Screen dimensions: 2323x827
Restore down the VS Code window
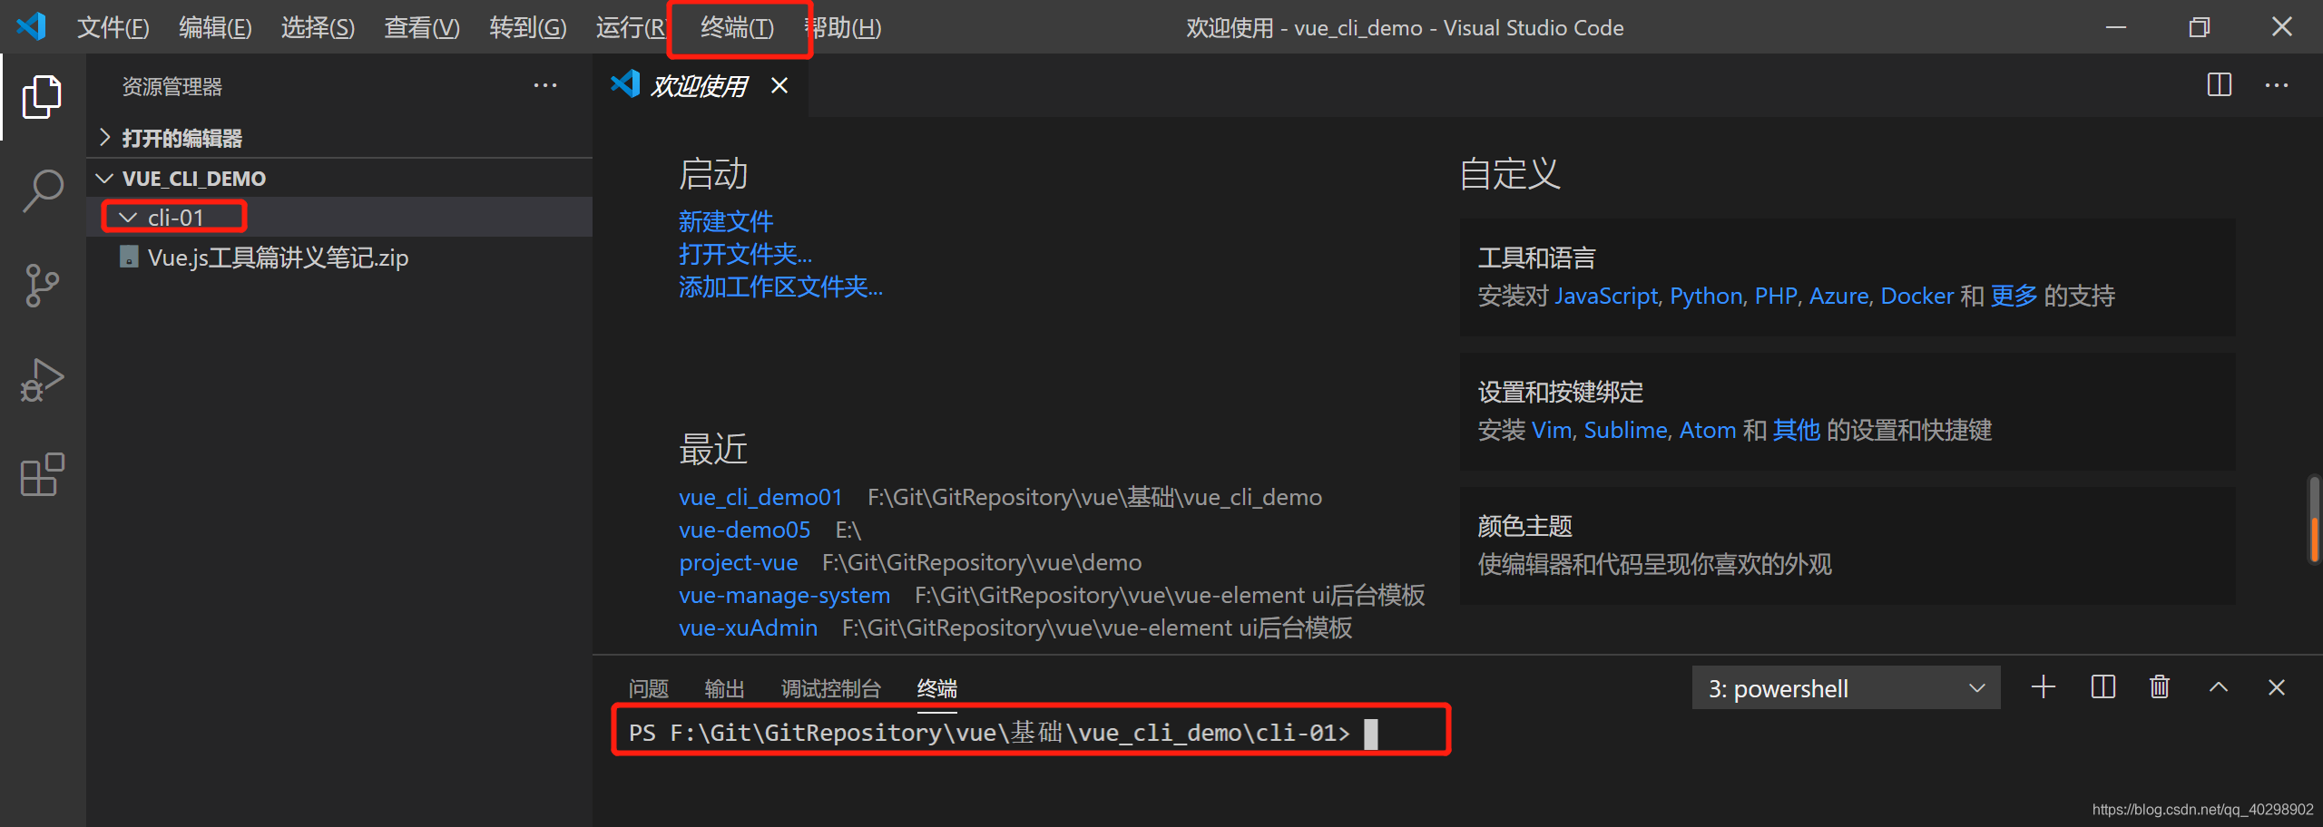click(x=2199, y=27)
